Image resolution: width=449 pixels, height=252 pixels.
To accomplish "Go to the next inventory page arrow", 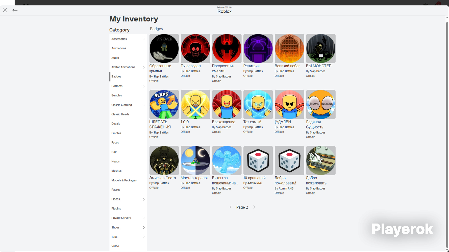I will point(254,207).
